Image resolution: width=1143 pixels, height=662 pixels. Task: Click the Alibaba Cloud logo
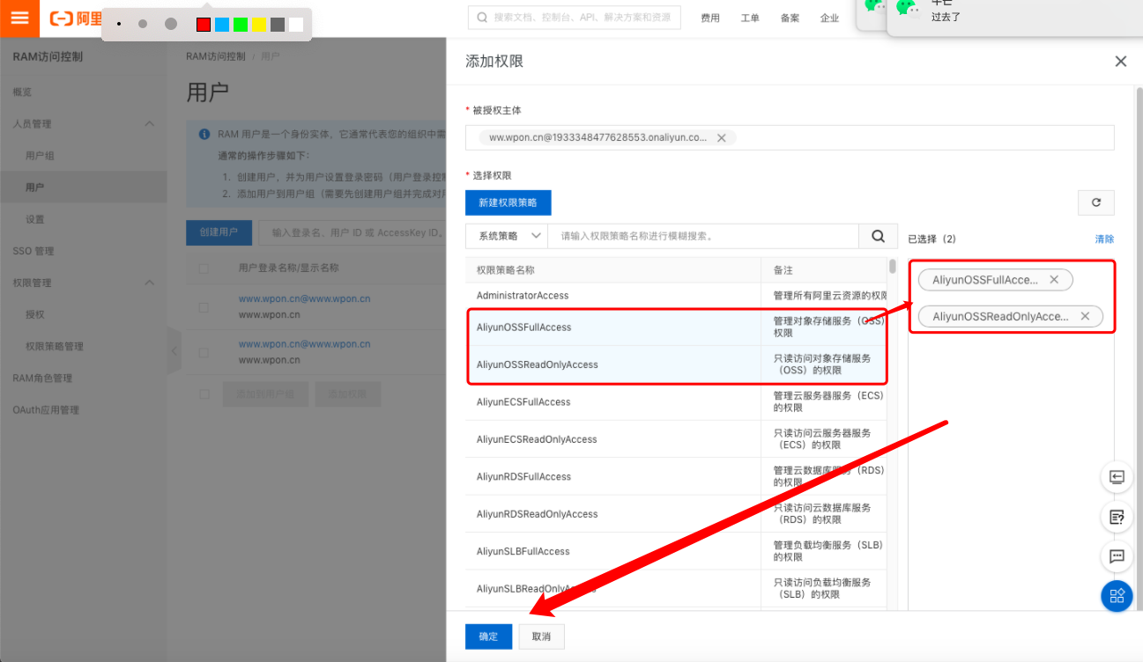(75, 18)
